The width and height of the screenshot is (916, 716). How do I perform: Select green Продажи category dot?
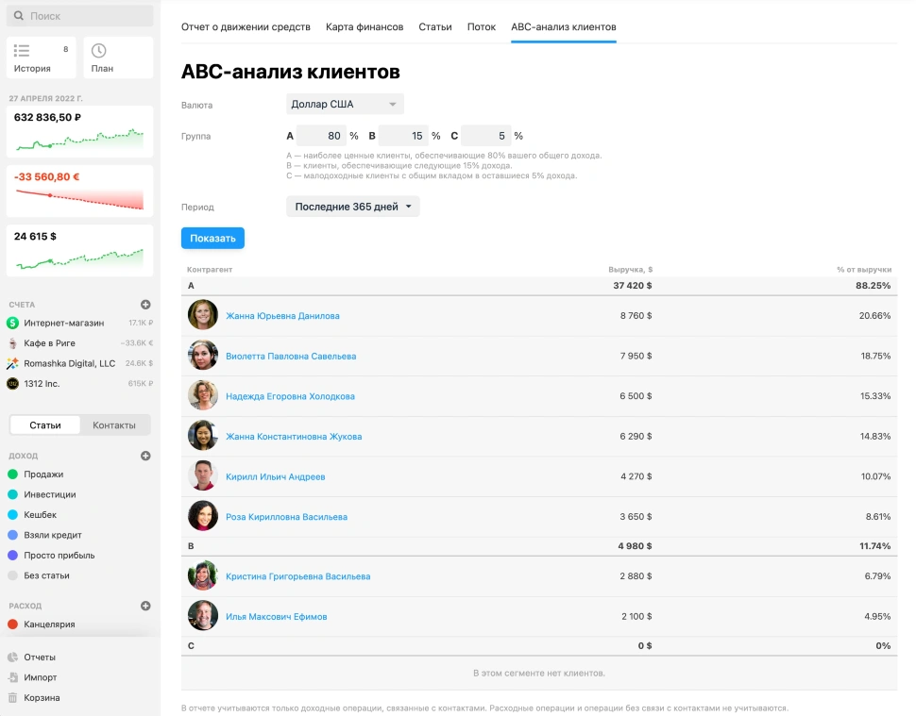pyautogui.click(x=13, y=475)
